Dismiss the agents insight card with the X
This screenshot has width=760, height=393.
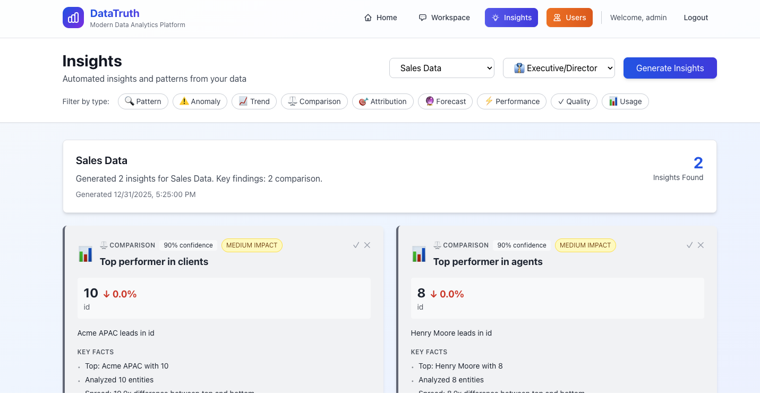point(701,245)
